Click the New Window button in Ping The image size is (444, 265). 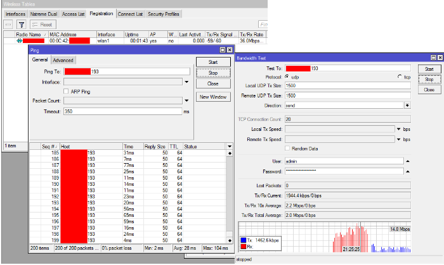(x=213, y=97)
